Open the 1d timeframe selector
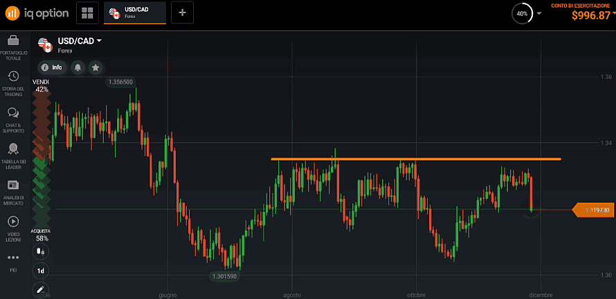Viewport: 616px width, 299px height. pyautogui.click(x=41, y=271)
